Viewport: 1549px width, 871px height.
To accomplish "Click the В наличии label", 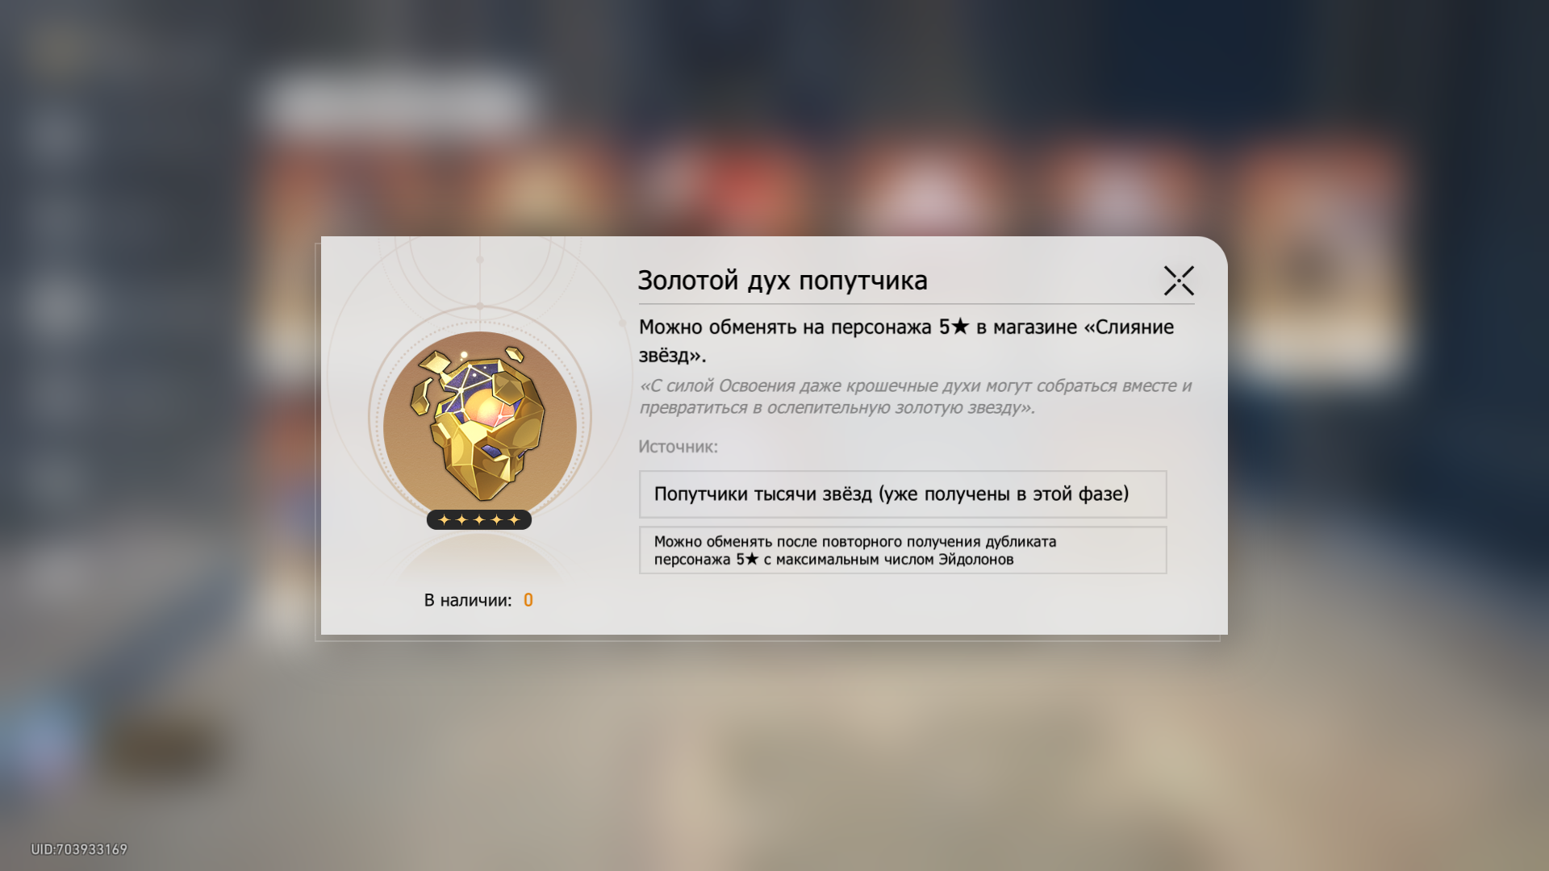I will click(468, 600).
